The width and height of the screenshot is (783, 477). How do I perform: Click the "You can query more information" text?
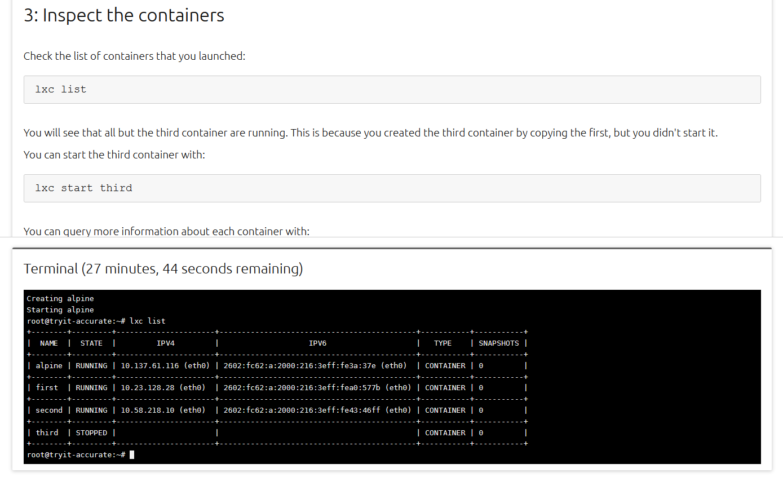(166, 231)
